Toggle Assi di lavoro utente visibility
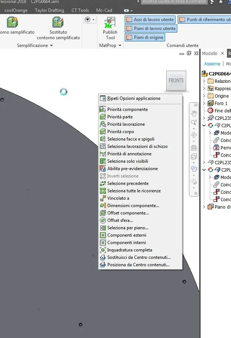The width and height of the screenshot is (231, 338). (x=150, y=20)
